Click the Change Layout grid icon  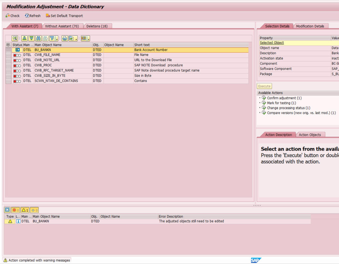(x=84, y=38)
